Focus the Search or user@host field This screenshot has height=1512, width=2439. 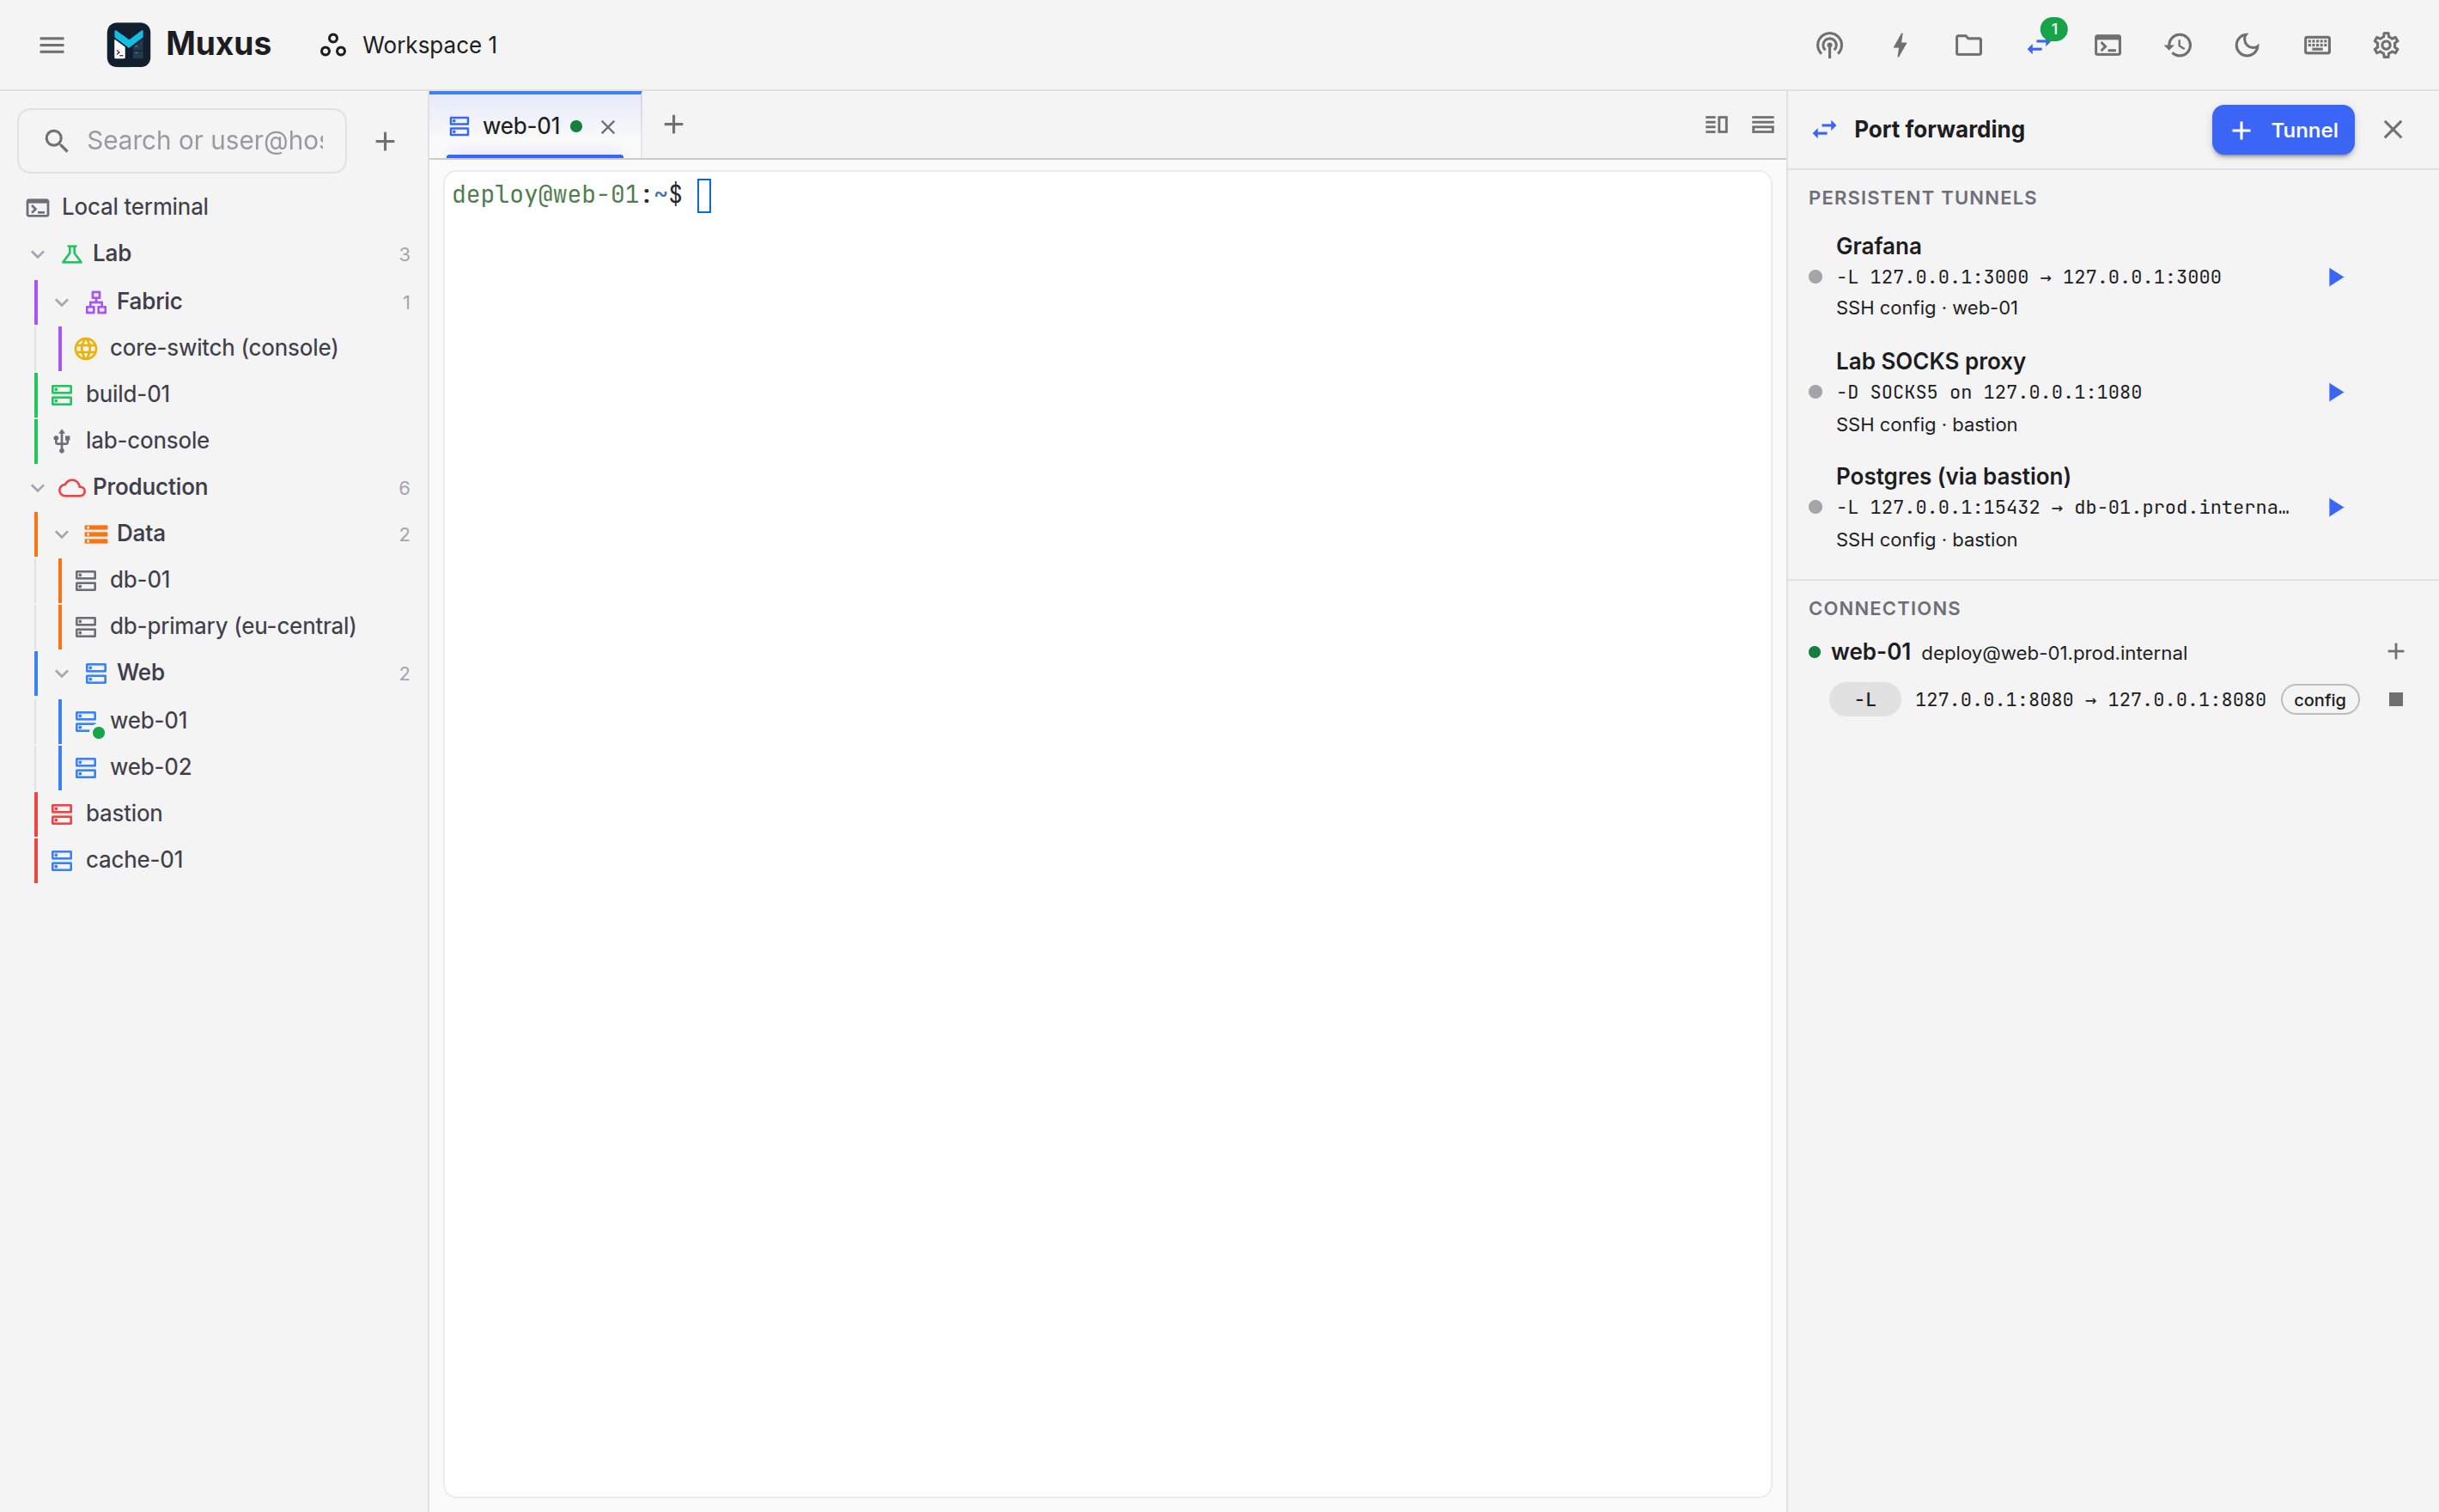[182, 141]
